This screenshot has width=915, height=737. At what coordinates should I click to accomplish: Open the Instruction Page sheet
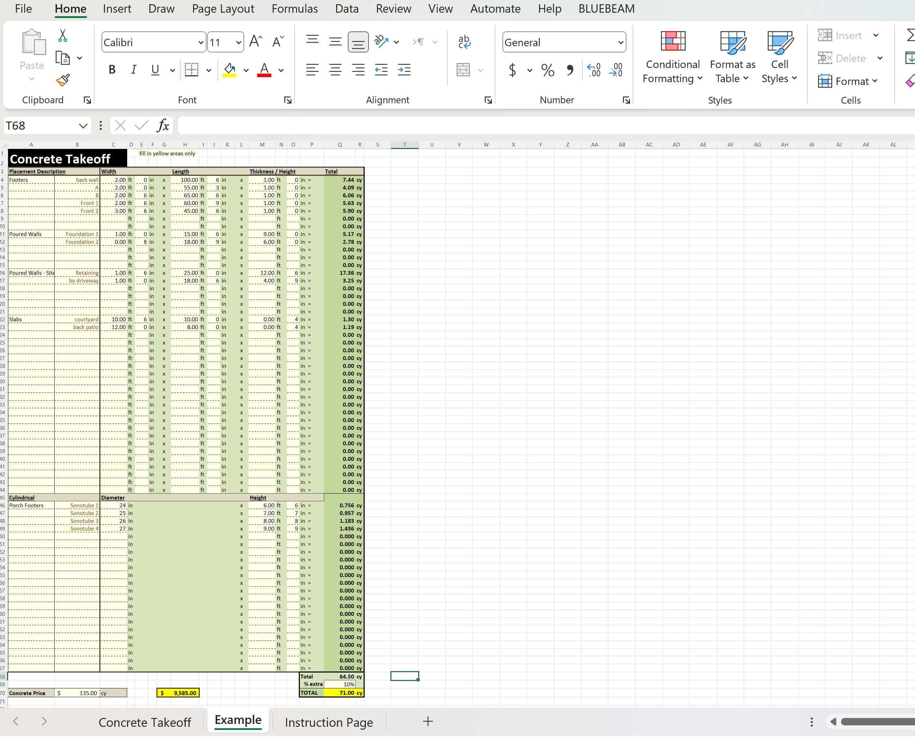coord(329,722)
